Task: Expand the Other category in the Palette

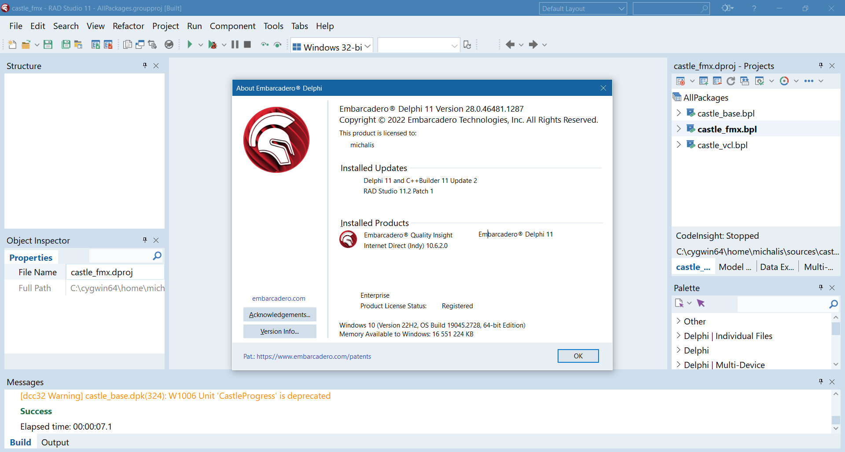Action: click(x=678, y=321)
